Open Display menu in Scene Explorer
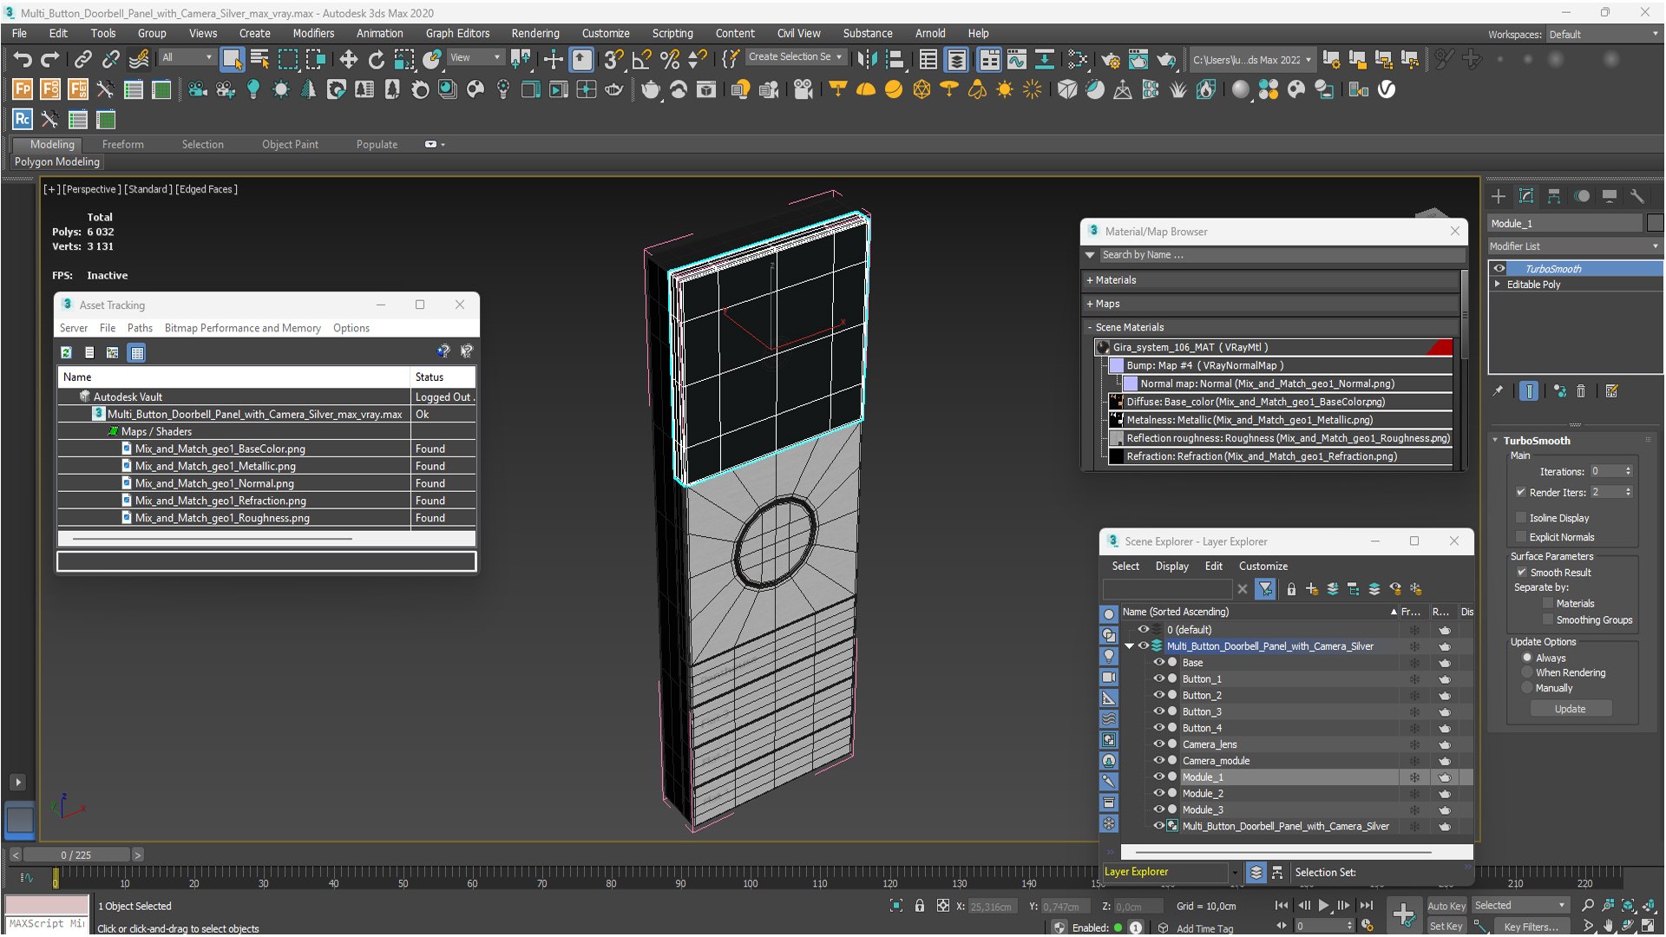This screenshot has width=1666, height=937. pyautogui.click(x=1171, y=566)
